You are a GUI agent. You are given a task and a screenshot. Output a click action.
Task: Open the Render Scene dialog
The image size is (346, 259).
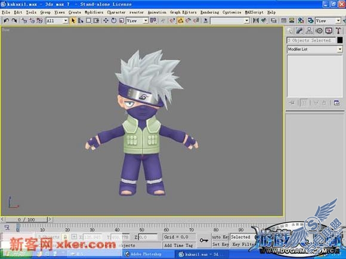(311, 21)
